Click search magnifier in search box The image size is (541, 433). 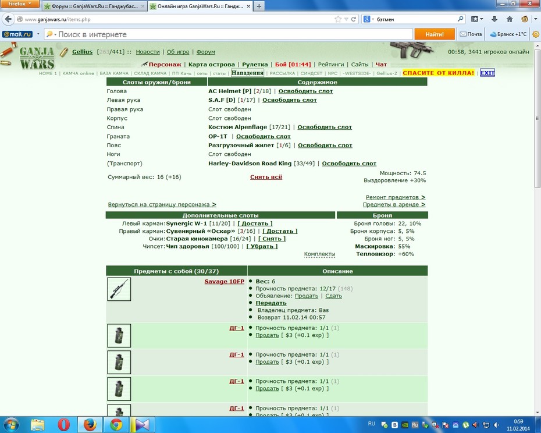coord(460,19)
